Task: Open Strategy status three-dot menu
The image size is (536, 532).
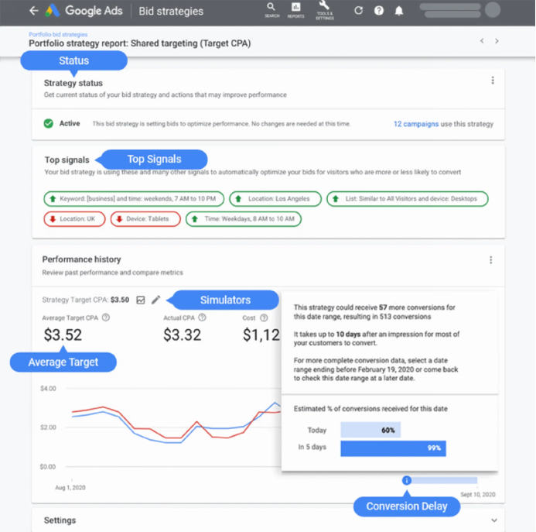Action: click(x=493, y=81)
